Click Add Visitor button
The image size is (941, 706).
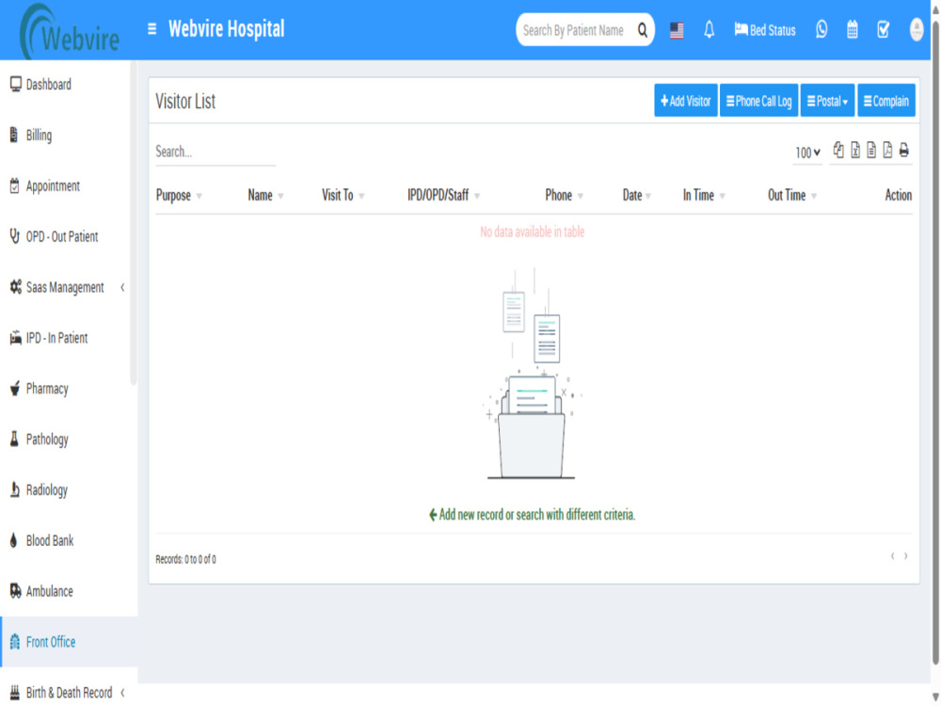(685, 101)
